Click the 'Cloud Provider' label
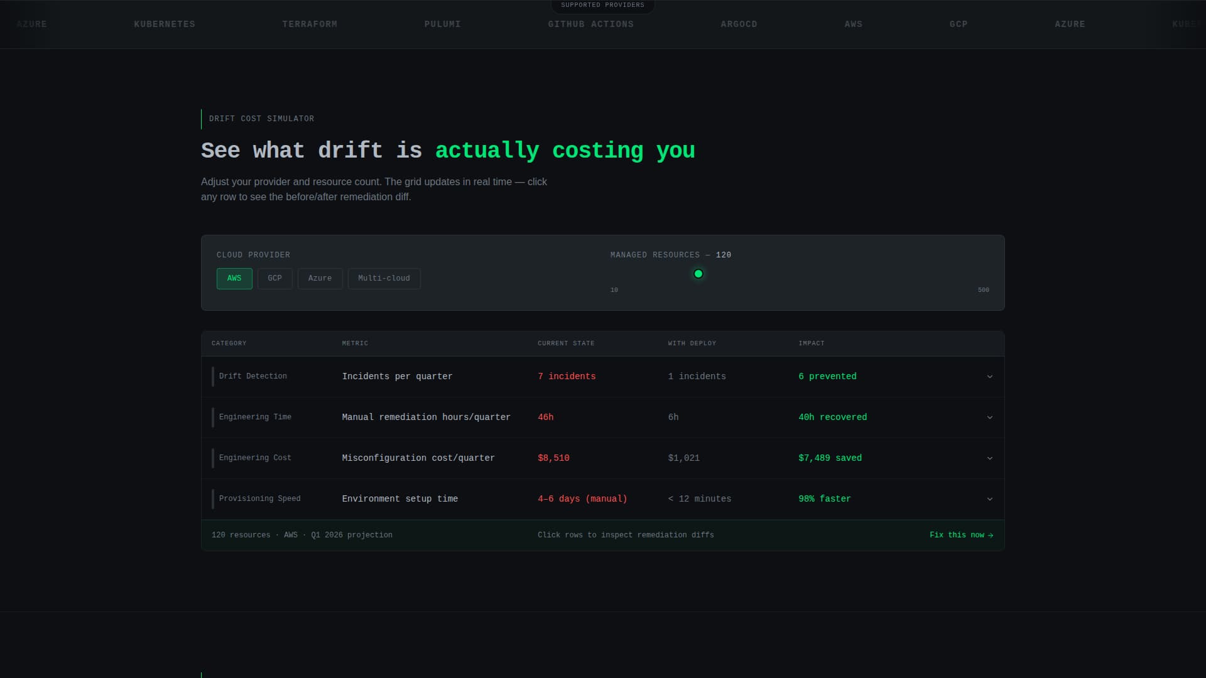1206x678 pixels. click(x=253, y=255)
